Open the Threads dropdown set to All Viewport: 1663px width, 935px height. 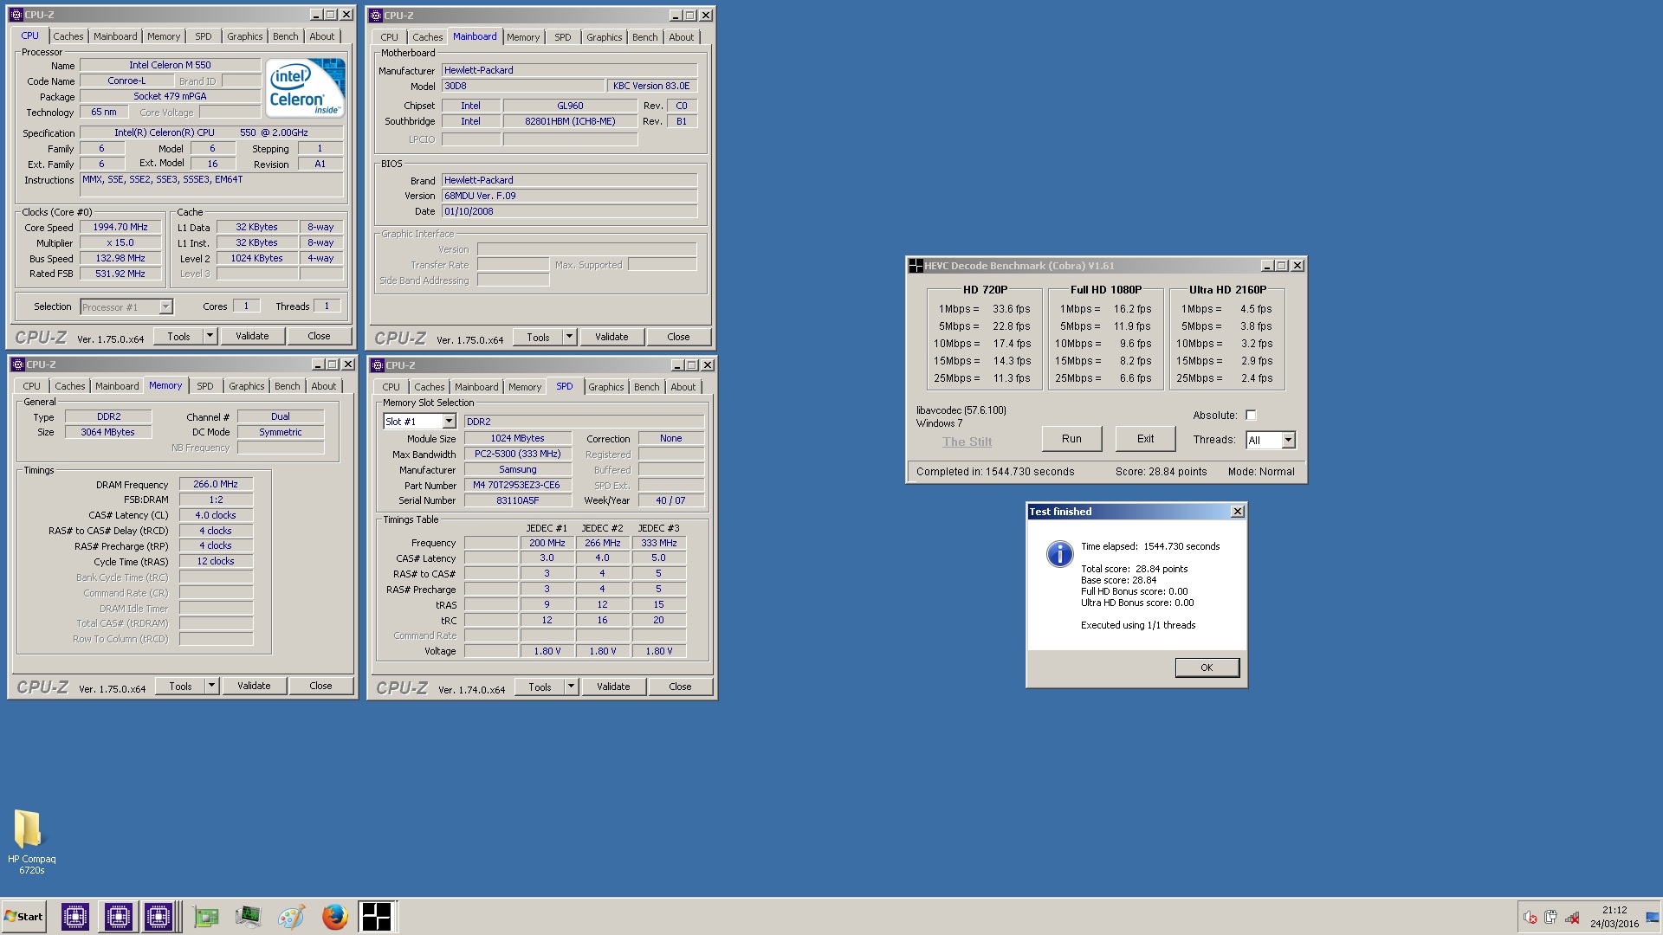tap(1288, 441)
